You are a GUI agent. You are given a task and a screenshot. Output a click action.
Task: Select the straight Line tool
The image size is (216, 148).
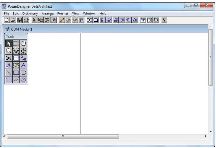(x=9, y=72)
